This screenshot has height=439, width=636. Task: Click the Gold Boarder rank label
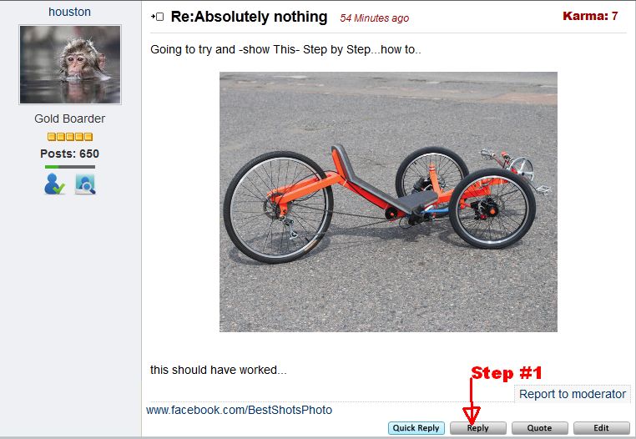click(x=70, y=119)
